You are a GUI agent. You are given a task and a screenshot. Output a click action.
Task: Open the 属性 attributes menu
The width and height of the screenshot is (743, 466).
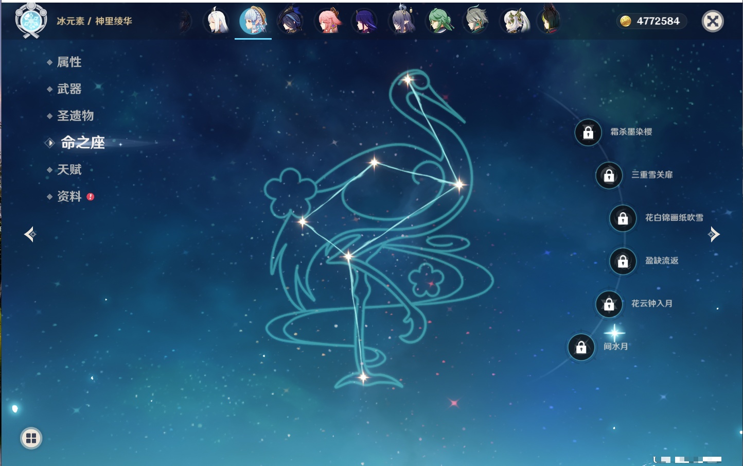click(x=69, y=62)
